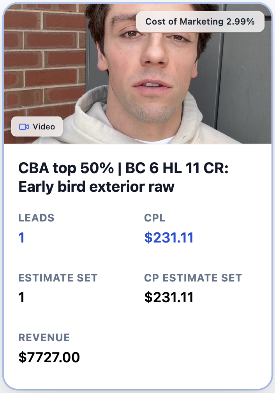Select the Video badge on the thumbnail
The image size is (275, 393).
pos(37,126)
